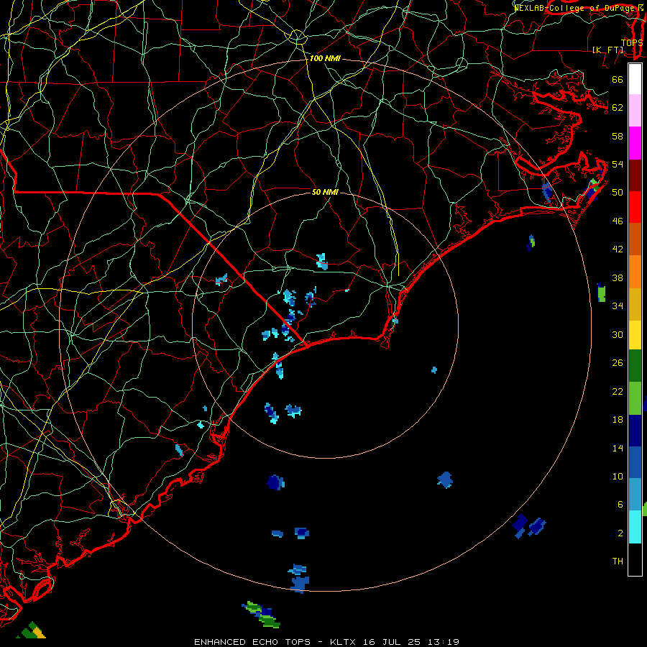Click the legend value "26"
The width and height of the screenshot is (647, 647).
coord(618,363)
